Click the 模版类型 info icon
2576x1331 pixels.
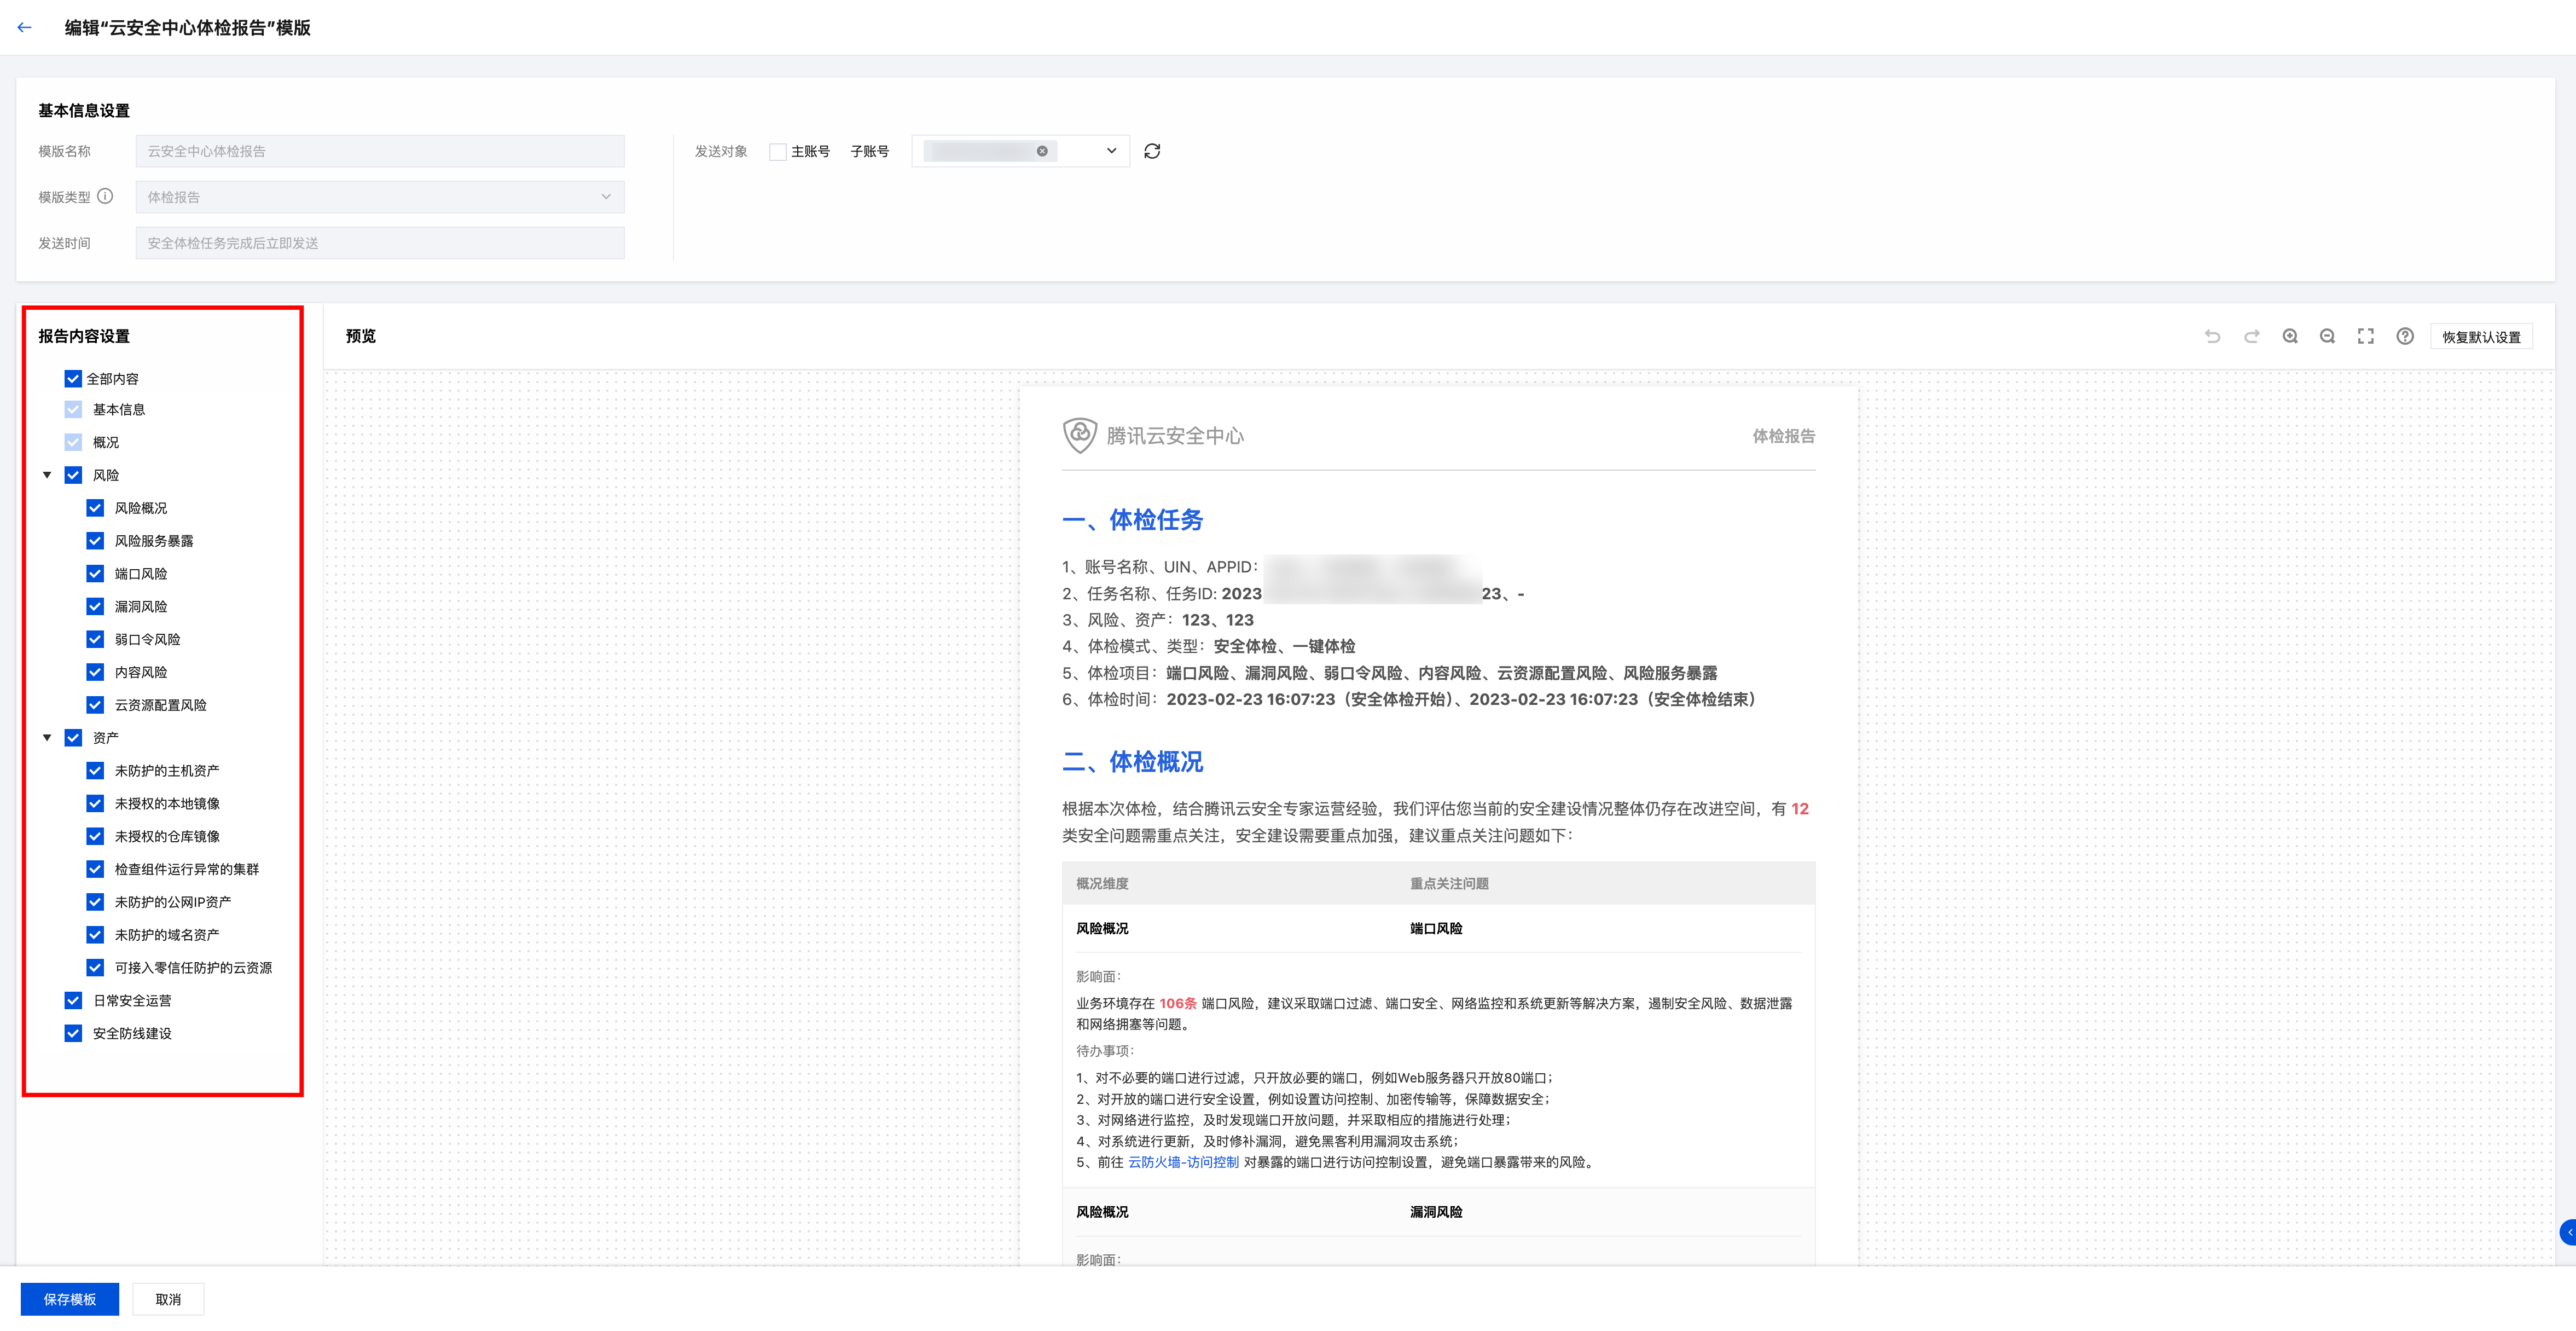[x=105, y=197]
